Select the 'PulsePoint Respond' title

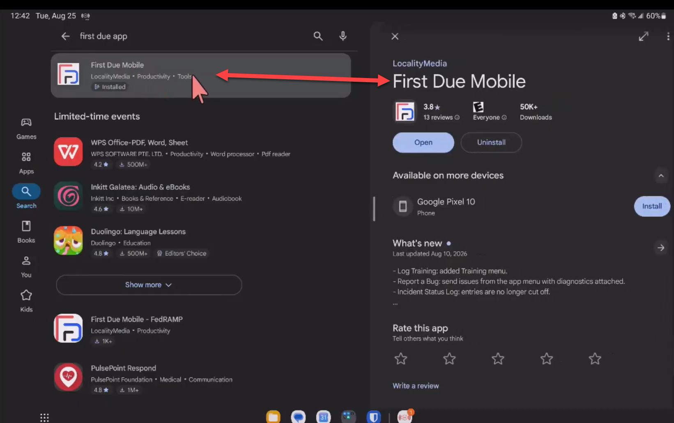[x=124, y=368]
